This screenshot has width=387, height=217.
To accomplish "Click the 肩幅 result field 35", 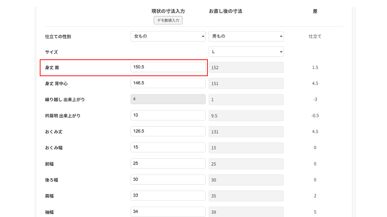I will (x=246, y=196).
